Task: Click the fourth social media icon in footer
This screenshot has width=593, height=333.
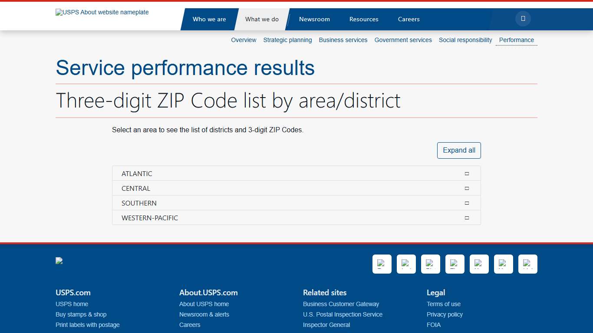Action: (x=455, y=264)
